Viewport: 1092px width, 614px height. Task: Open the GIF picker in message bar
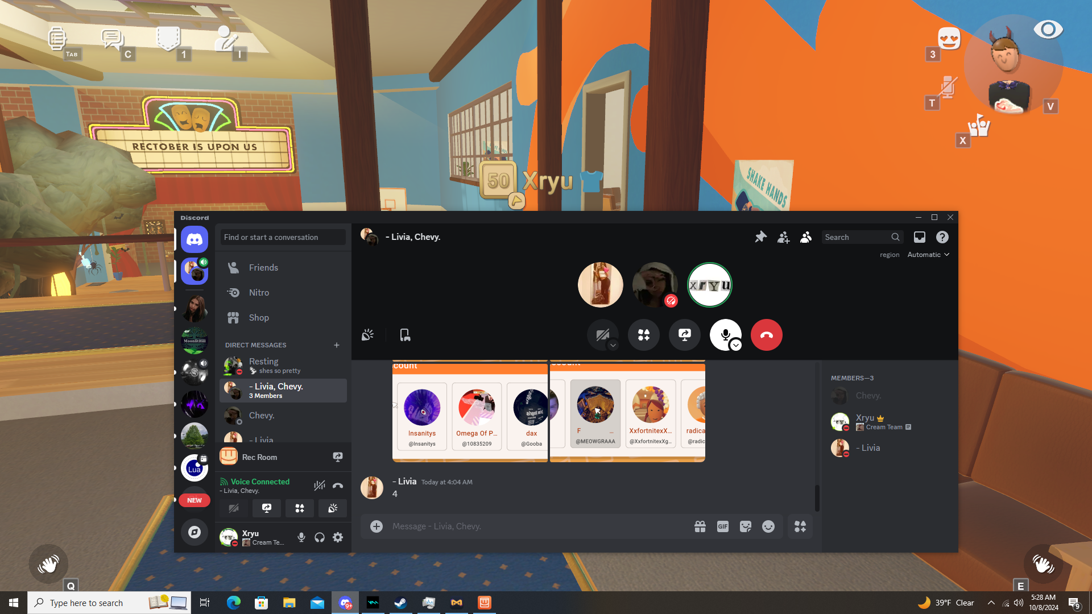point(722,526)
